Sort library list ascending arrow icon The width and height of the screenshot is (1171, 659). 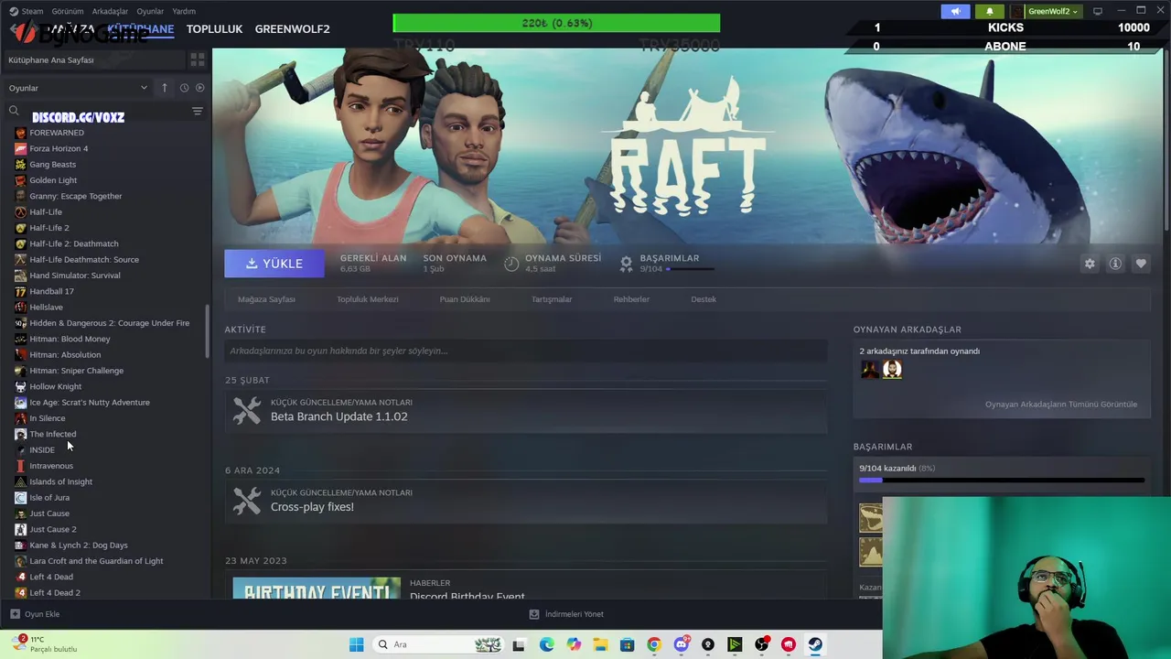[x=165, y=88]
